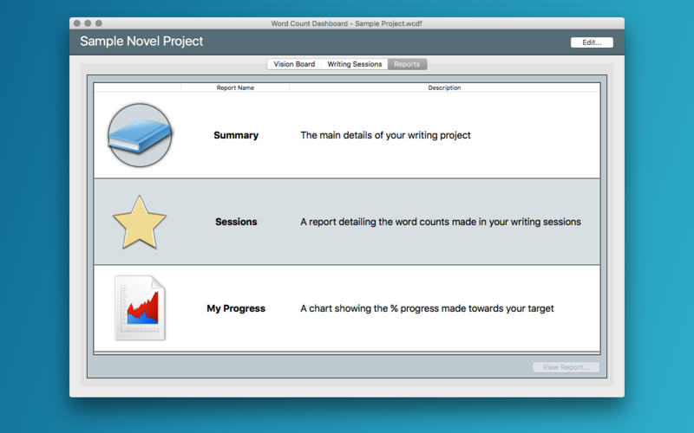Click the View Report... button
This screenshot has width=694, height=433.
[x=566, y=367]
